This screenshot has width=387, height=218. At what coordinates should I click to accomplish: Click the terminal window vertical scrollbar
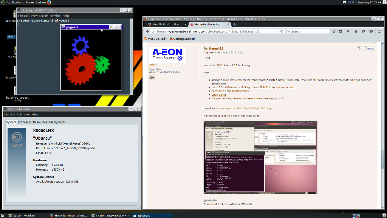131,56
